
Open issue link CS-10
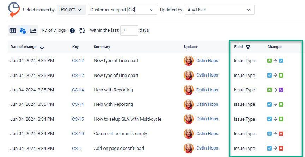click(78, 134)
